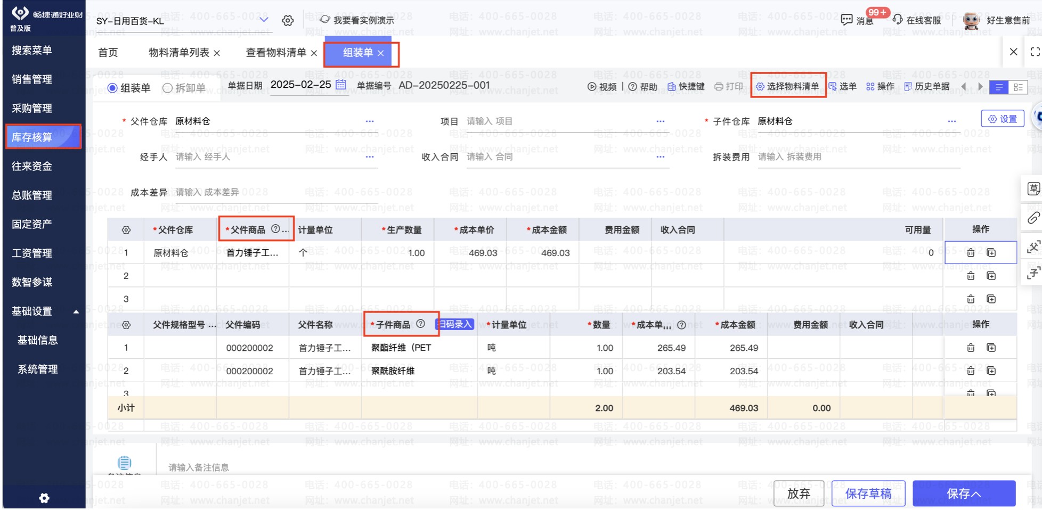Viewport: 1042px width, 510px height.
Task: Collapse the 基础设置 sidebar section
Action: (76, 311)
